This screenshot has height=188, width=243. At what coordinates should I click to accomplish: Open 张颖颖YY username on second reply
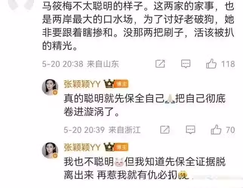tap(82, 147)
